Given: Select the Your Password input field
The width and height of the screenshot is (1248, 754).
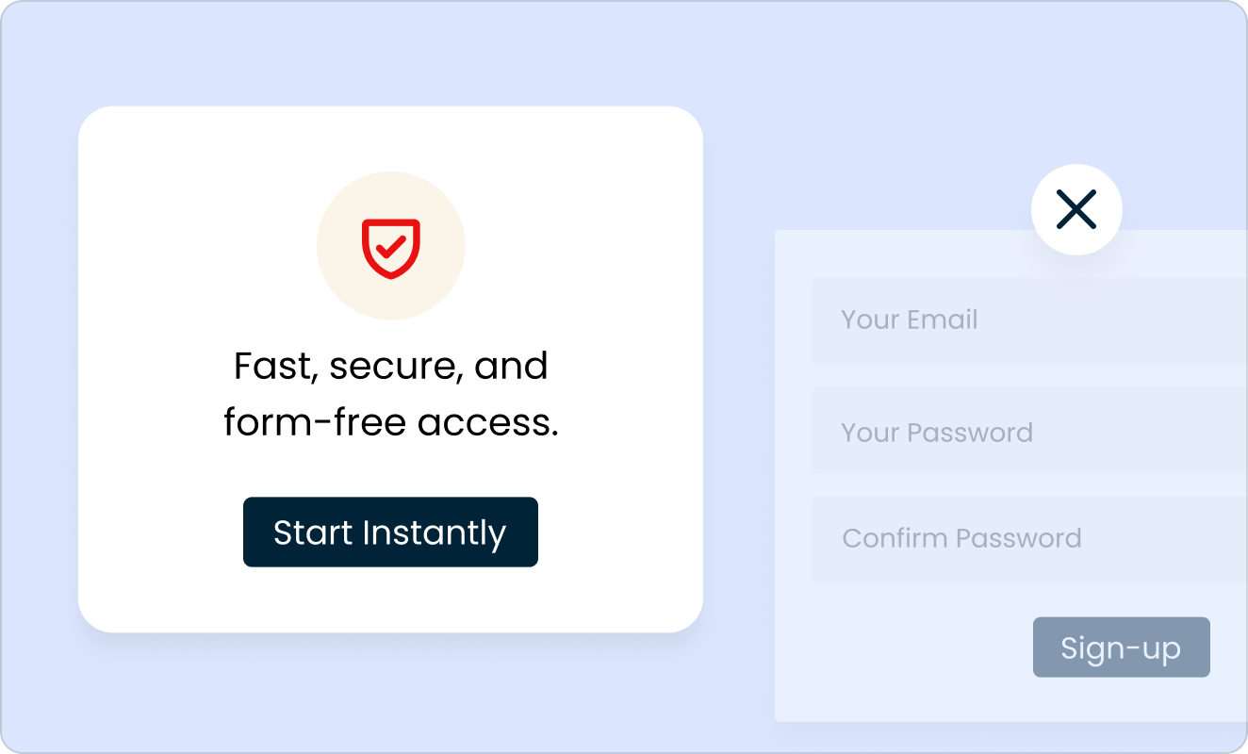Looking at the screenshot, I should click(x=1029, y=433).
